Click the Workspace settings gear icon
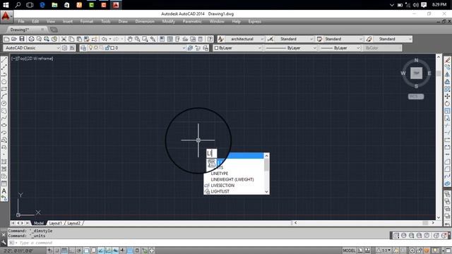 pos(64,48)
